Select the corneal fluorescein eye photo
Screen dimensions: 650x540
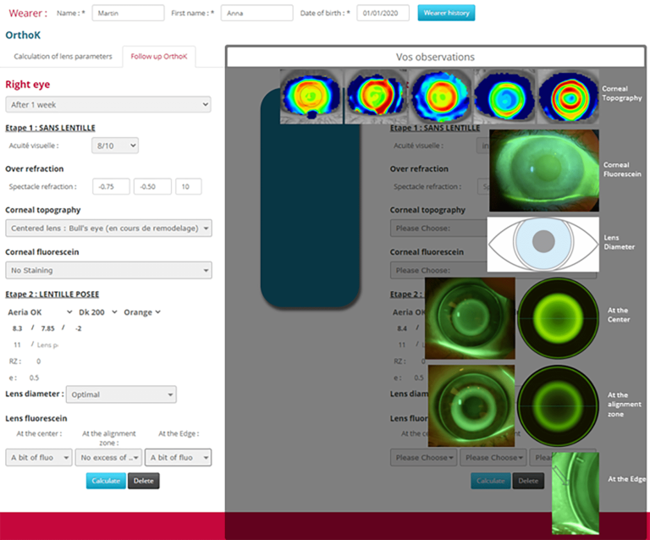543,170
